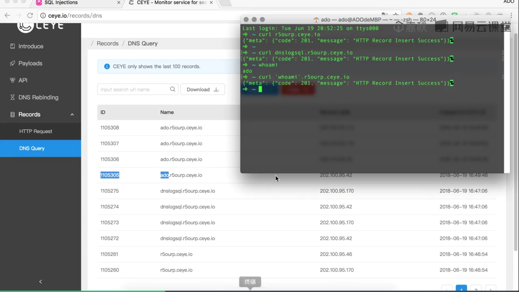
Task: Click the DNS Rebinding hourglass icon
Action: (12, 97)
